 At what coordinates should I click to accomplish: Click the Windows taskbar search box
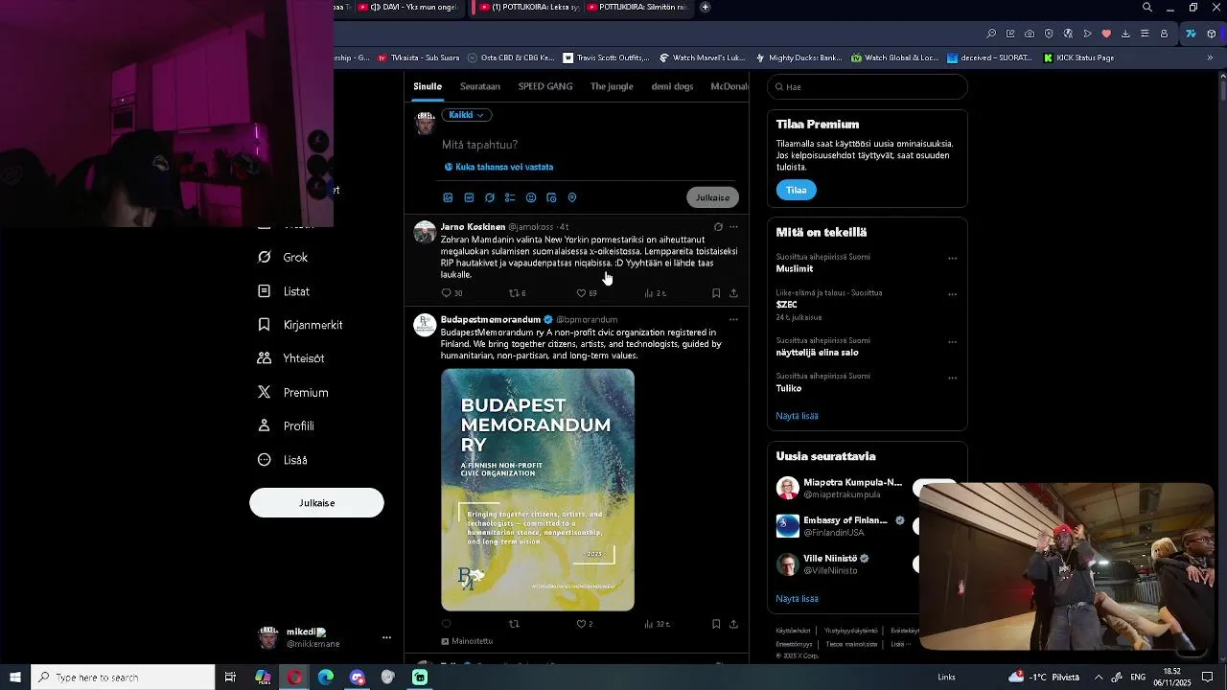pos(123,678)
